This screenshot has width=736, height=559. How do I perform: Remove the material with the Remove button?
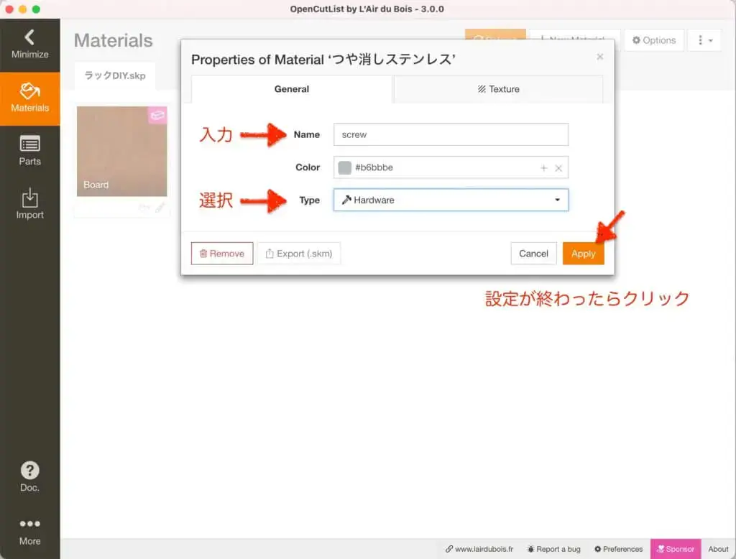(222, 254)
